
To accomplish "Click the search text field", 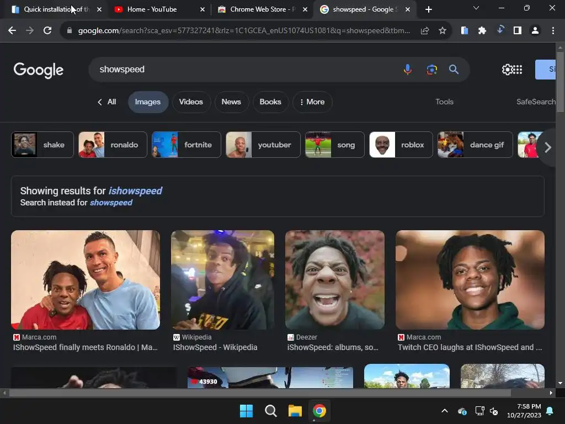I will tap(245, 69).
